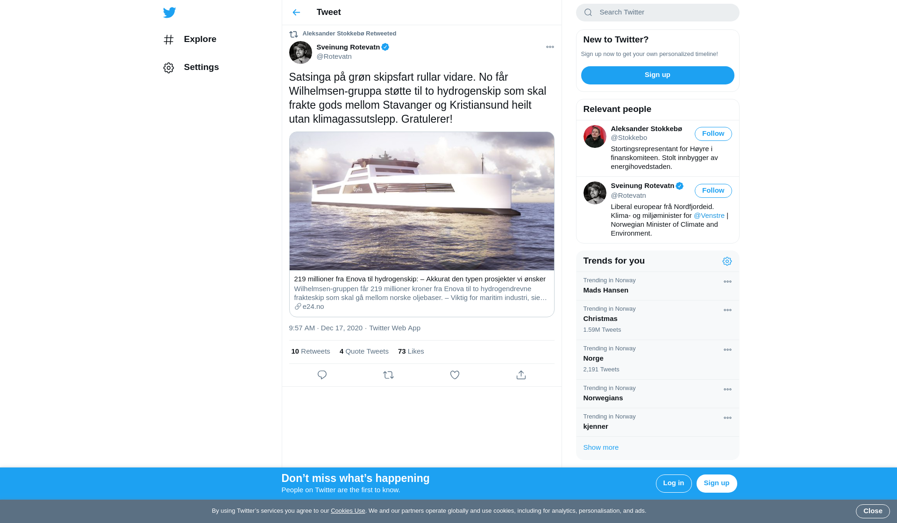The height and width of the screenshot is (523, 897).
Task: Click the Twitter bird logo
Action: (x=170, y=13)
